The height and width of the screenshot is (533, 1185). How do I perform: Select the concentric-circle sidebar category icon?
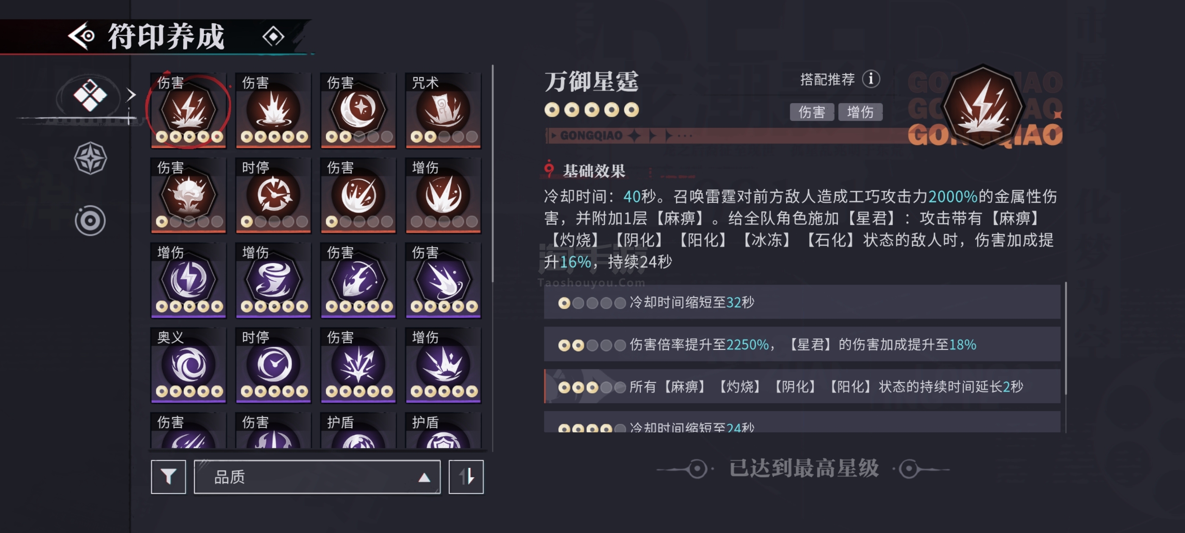coord(90,220)
